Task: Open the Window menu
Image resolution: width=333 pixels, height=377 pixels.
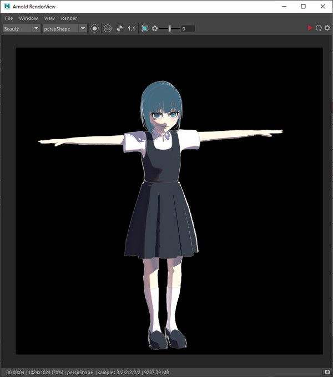Action: pyautogui.click(x=28, y=18)
